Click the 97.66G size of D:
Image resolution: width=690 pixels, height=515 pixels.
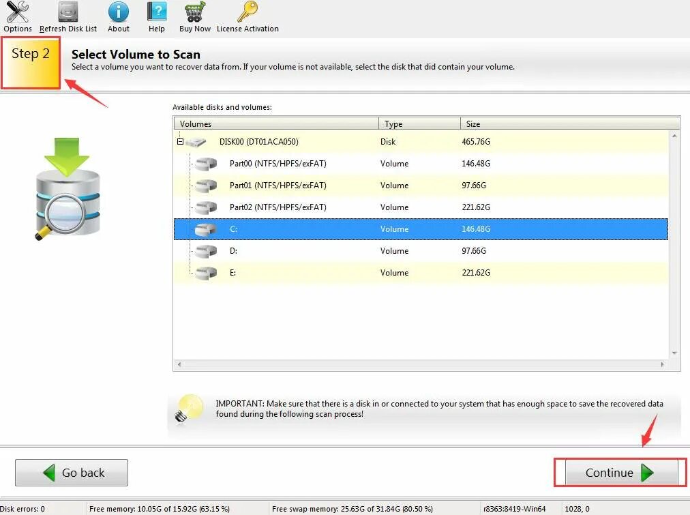[x=474, y=251]
